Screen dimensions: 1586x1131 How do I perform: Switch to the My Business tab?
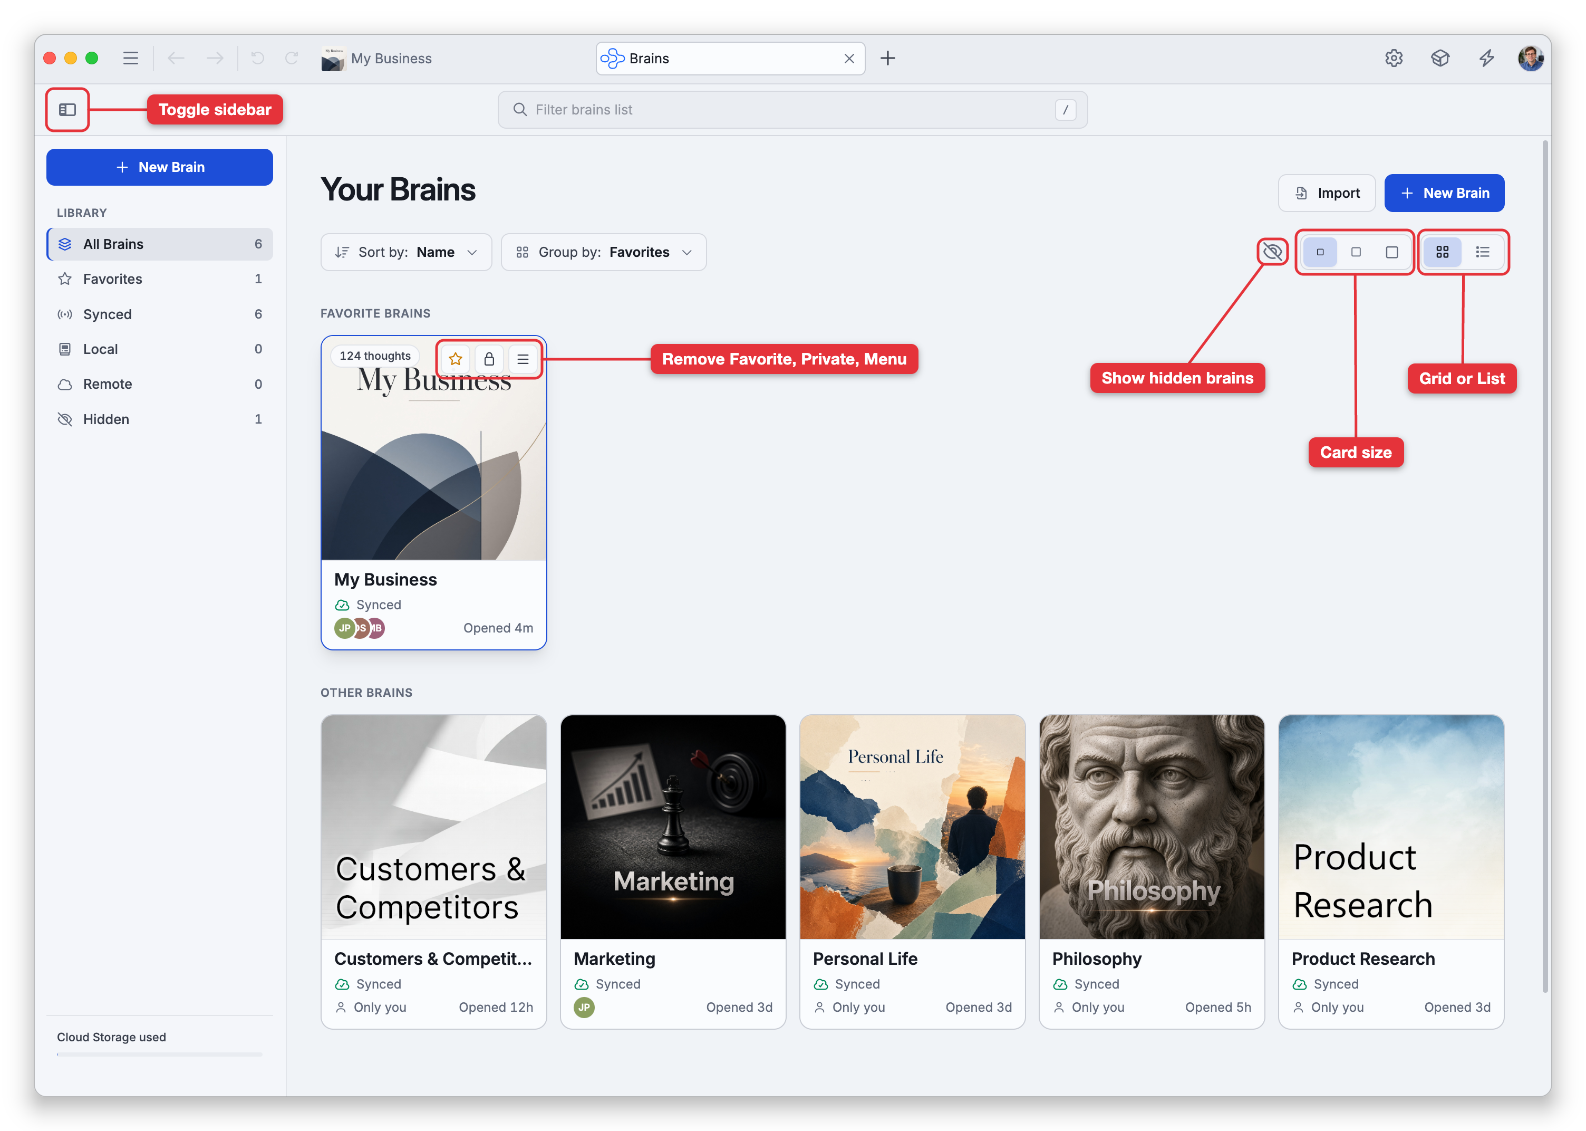376,59
